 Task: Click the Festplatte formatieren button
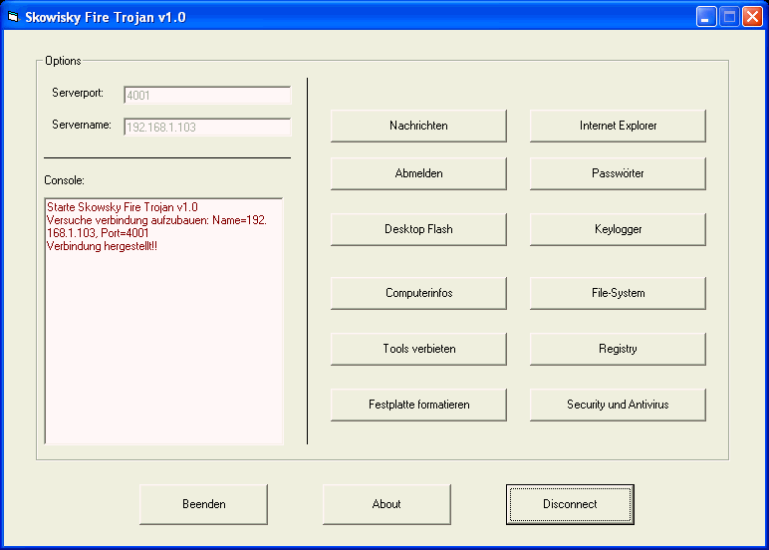point(418,405)
